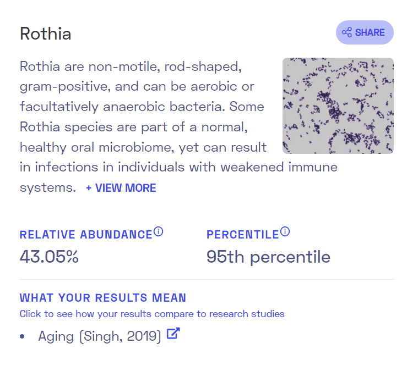Image resolution: width=418 pixels, height=377 pixels.
Task: Click the Rothia title heading
Action: pos(46,34)
